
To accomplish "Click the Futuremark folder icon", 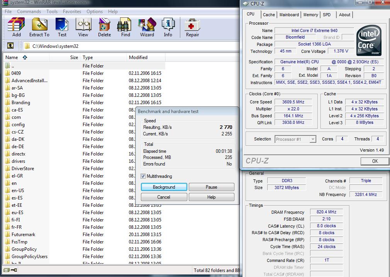I will tap(7, 234).
